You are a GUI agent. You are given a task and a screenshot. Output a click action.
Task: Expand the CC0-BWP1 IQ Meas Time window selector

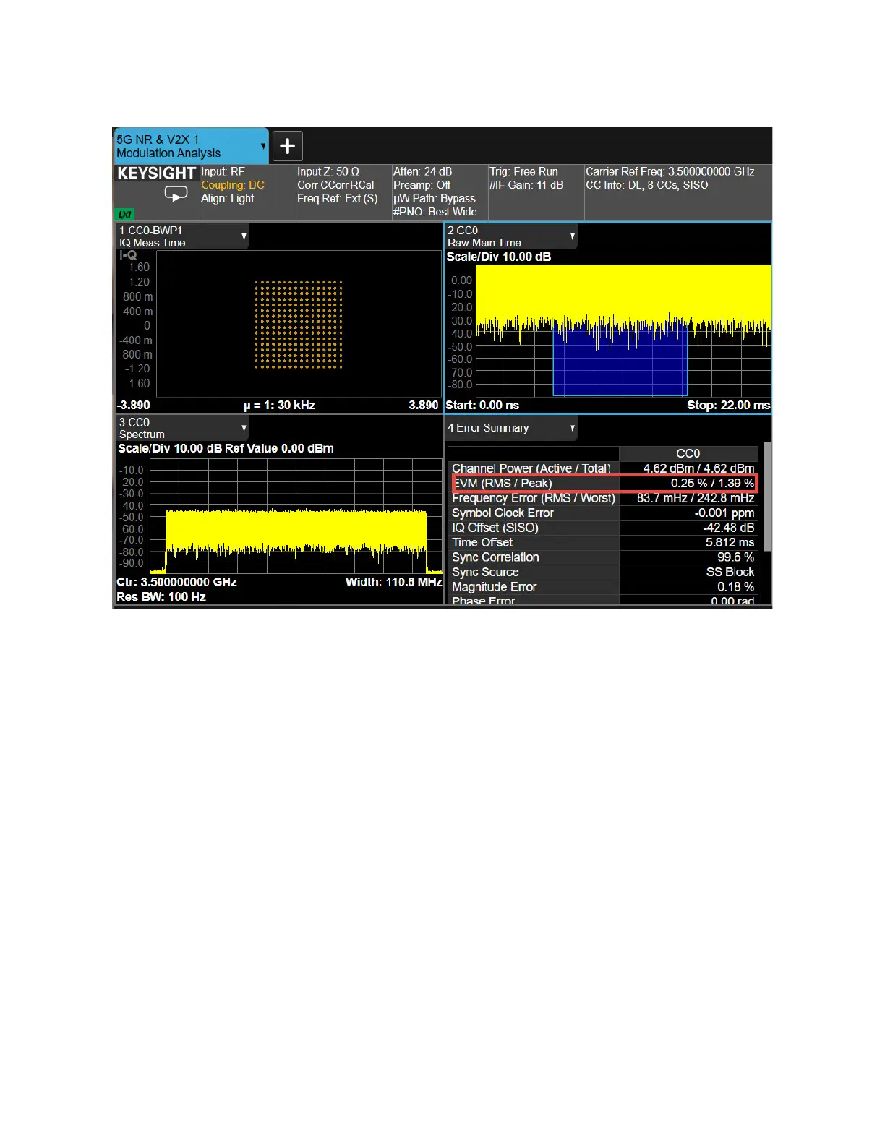pyautogui.click(x=244, y=236)
